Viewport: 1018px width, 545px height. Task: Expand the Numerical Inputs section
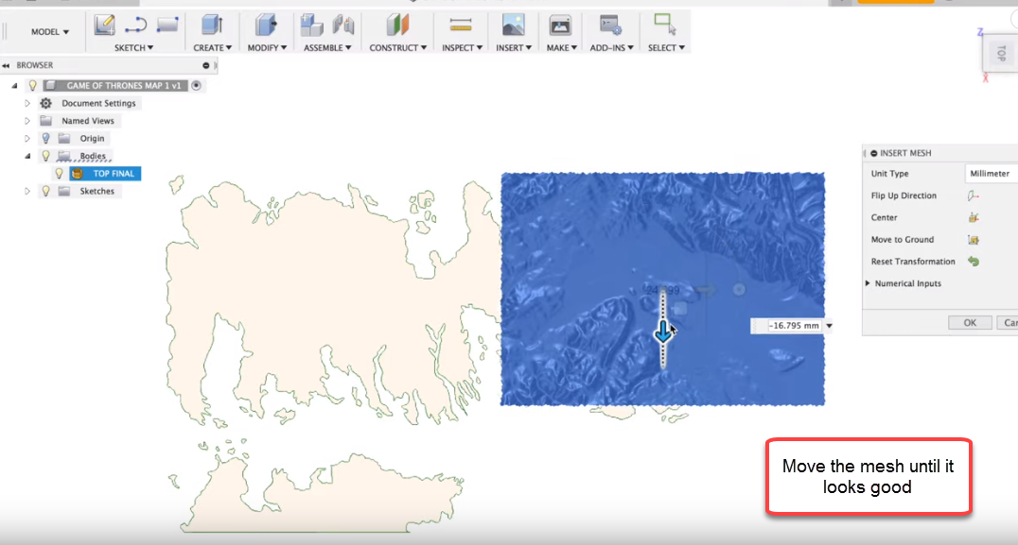coord(868,283)
